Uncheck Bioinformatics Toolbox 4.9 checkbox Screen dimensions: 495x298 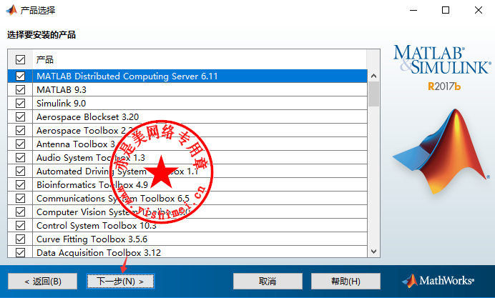tap(20, 184)
